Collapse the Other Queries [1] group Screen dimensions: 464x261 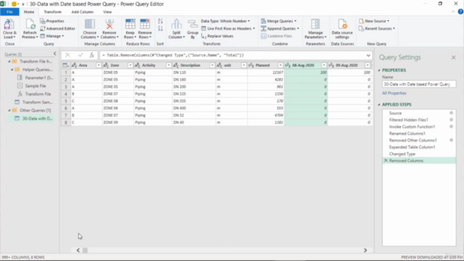(x=9, y=110)
